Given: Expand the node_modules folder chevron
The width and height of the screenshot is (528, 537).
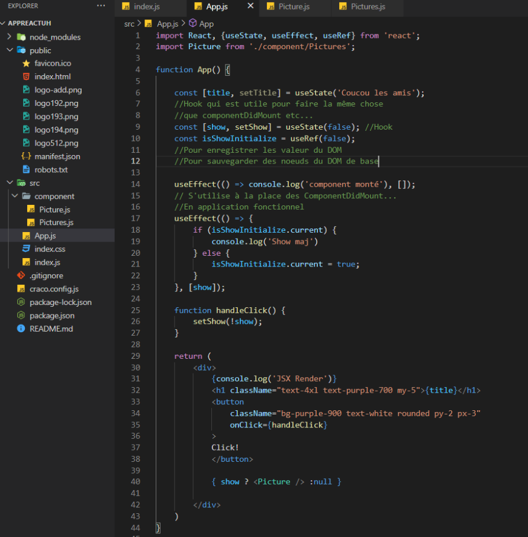Looking at the screenshot, I should (x=9, y=36).
